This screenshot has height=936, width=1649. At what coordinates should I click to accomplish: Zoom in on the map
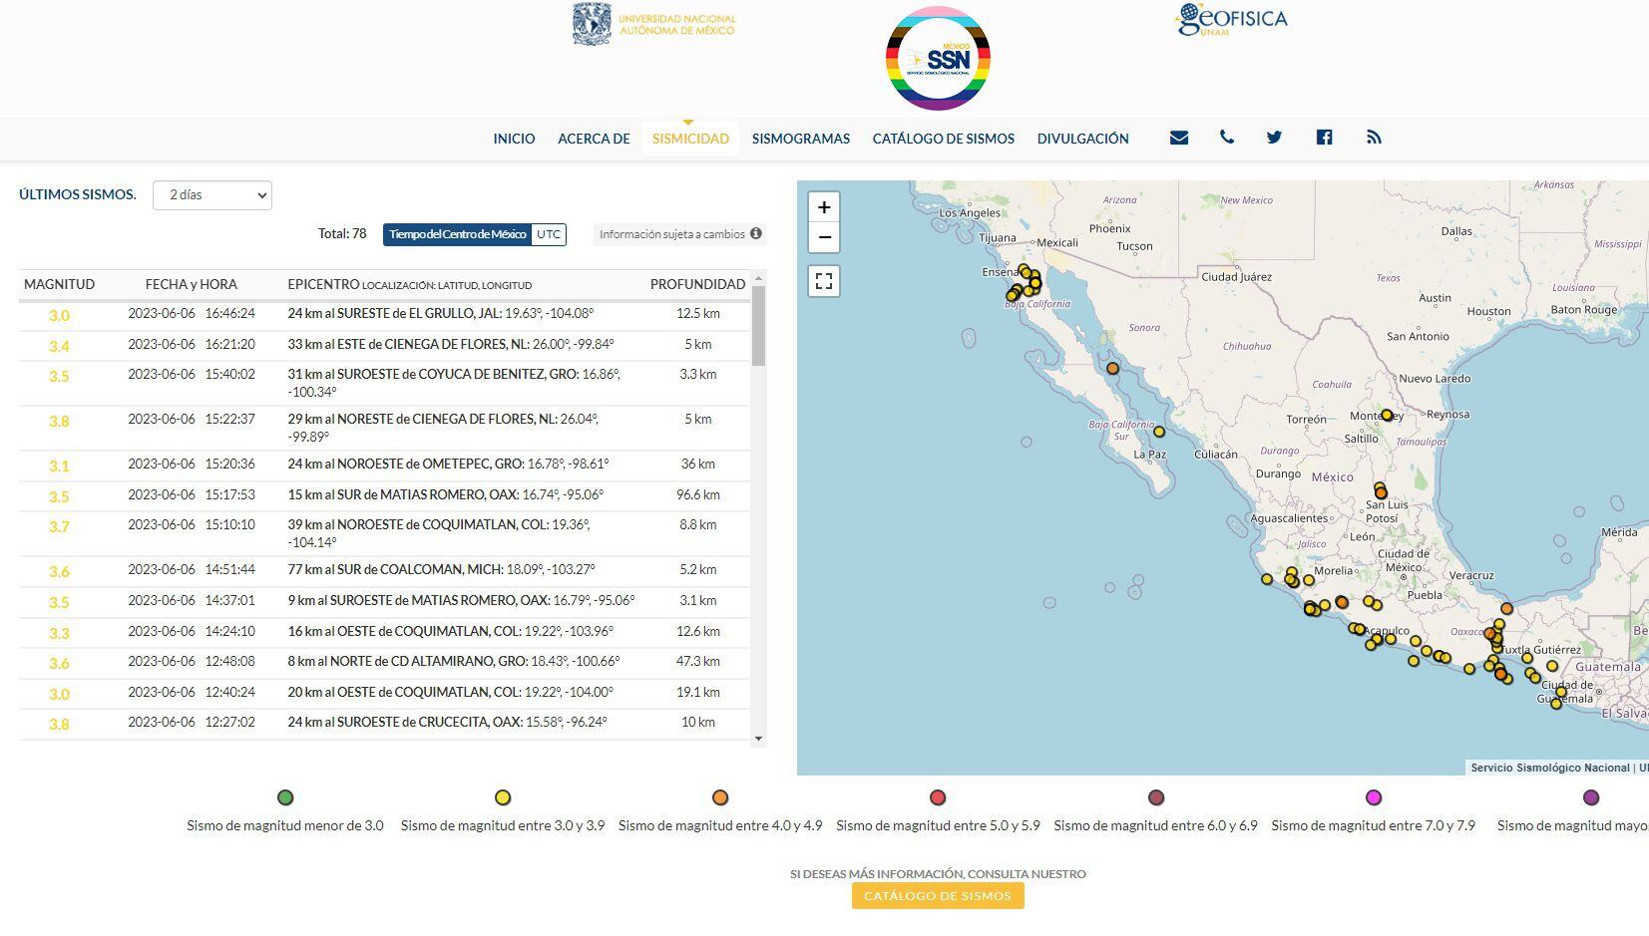coord(824,207)
